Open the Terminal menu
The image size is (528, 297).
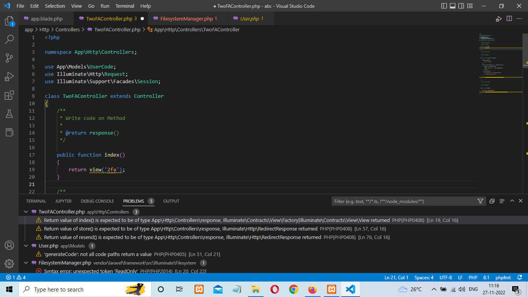pyautogui.click(x=125, y=6)
